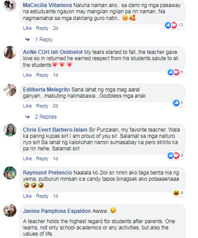View reactions on AnNe CUrt's comment
This screenshot has width=198, height=238.
[176, 72]
